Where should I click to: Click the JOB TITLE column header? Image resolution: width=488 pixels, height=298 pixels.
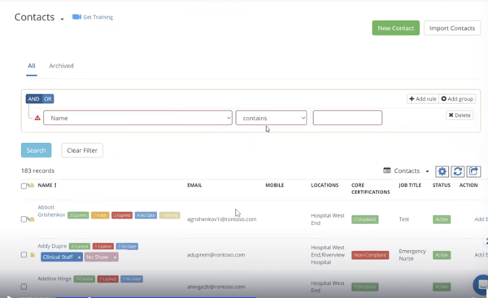pyautogui.click(x=410, y=185)
